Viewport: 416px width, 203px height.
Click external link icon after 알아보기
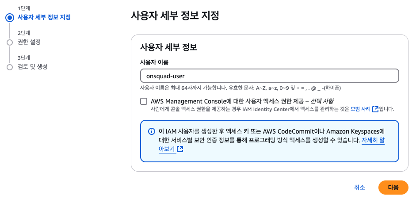point(180,149)
